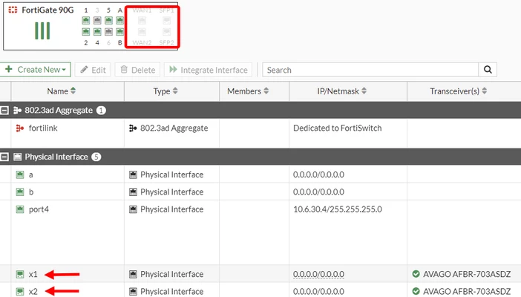Select the x2 interface row
The width and height of the screenshot is (521, 297).
pos(260,290)
